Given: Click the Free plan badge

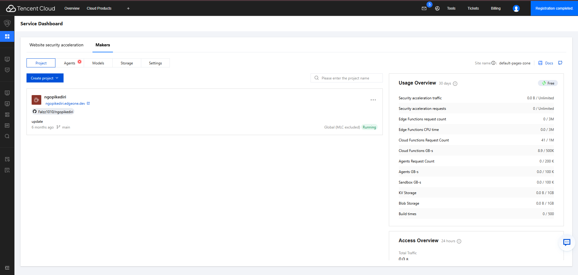Looking at the screenshot, I should [x=548, y=83].
